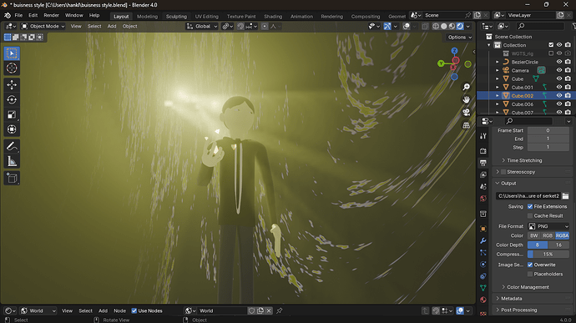This screenshot has height=323, width=576.
Task: Switch to the Shading workspace tab
Action: pyautogui.click(x=273, y=17)
